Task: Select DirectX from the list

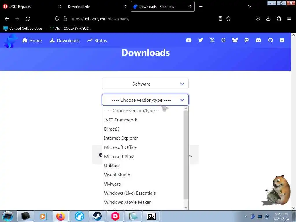Action: click(x=143, y=129)
